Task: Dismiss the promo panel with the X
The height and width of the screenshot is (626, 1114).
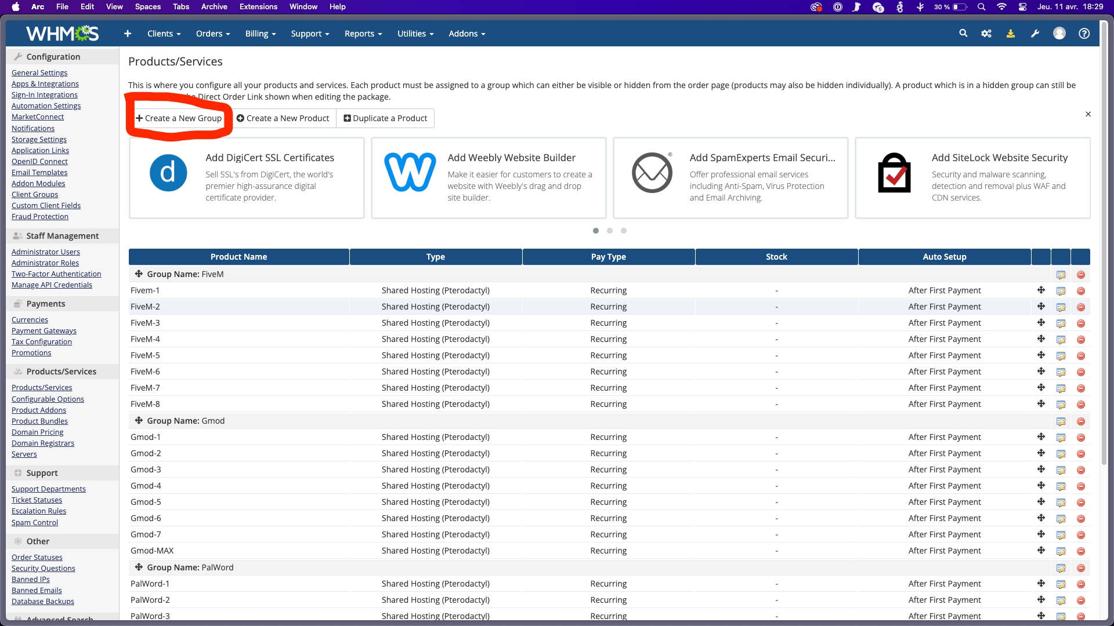Action: (1088, 114)
